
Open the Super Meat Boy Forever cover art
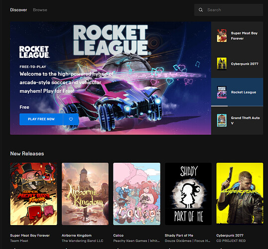(x=34, y=194)
